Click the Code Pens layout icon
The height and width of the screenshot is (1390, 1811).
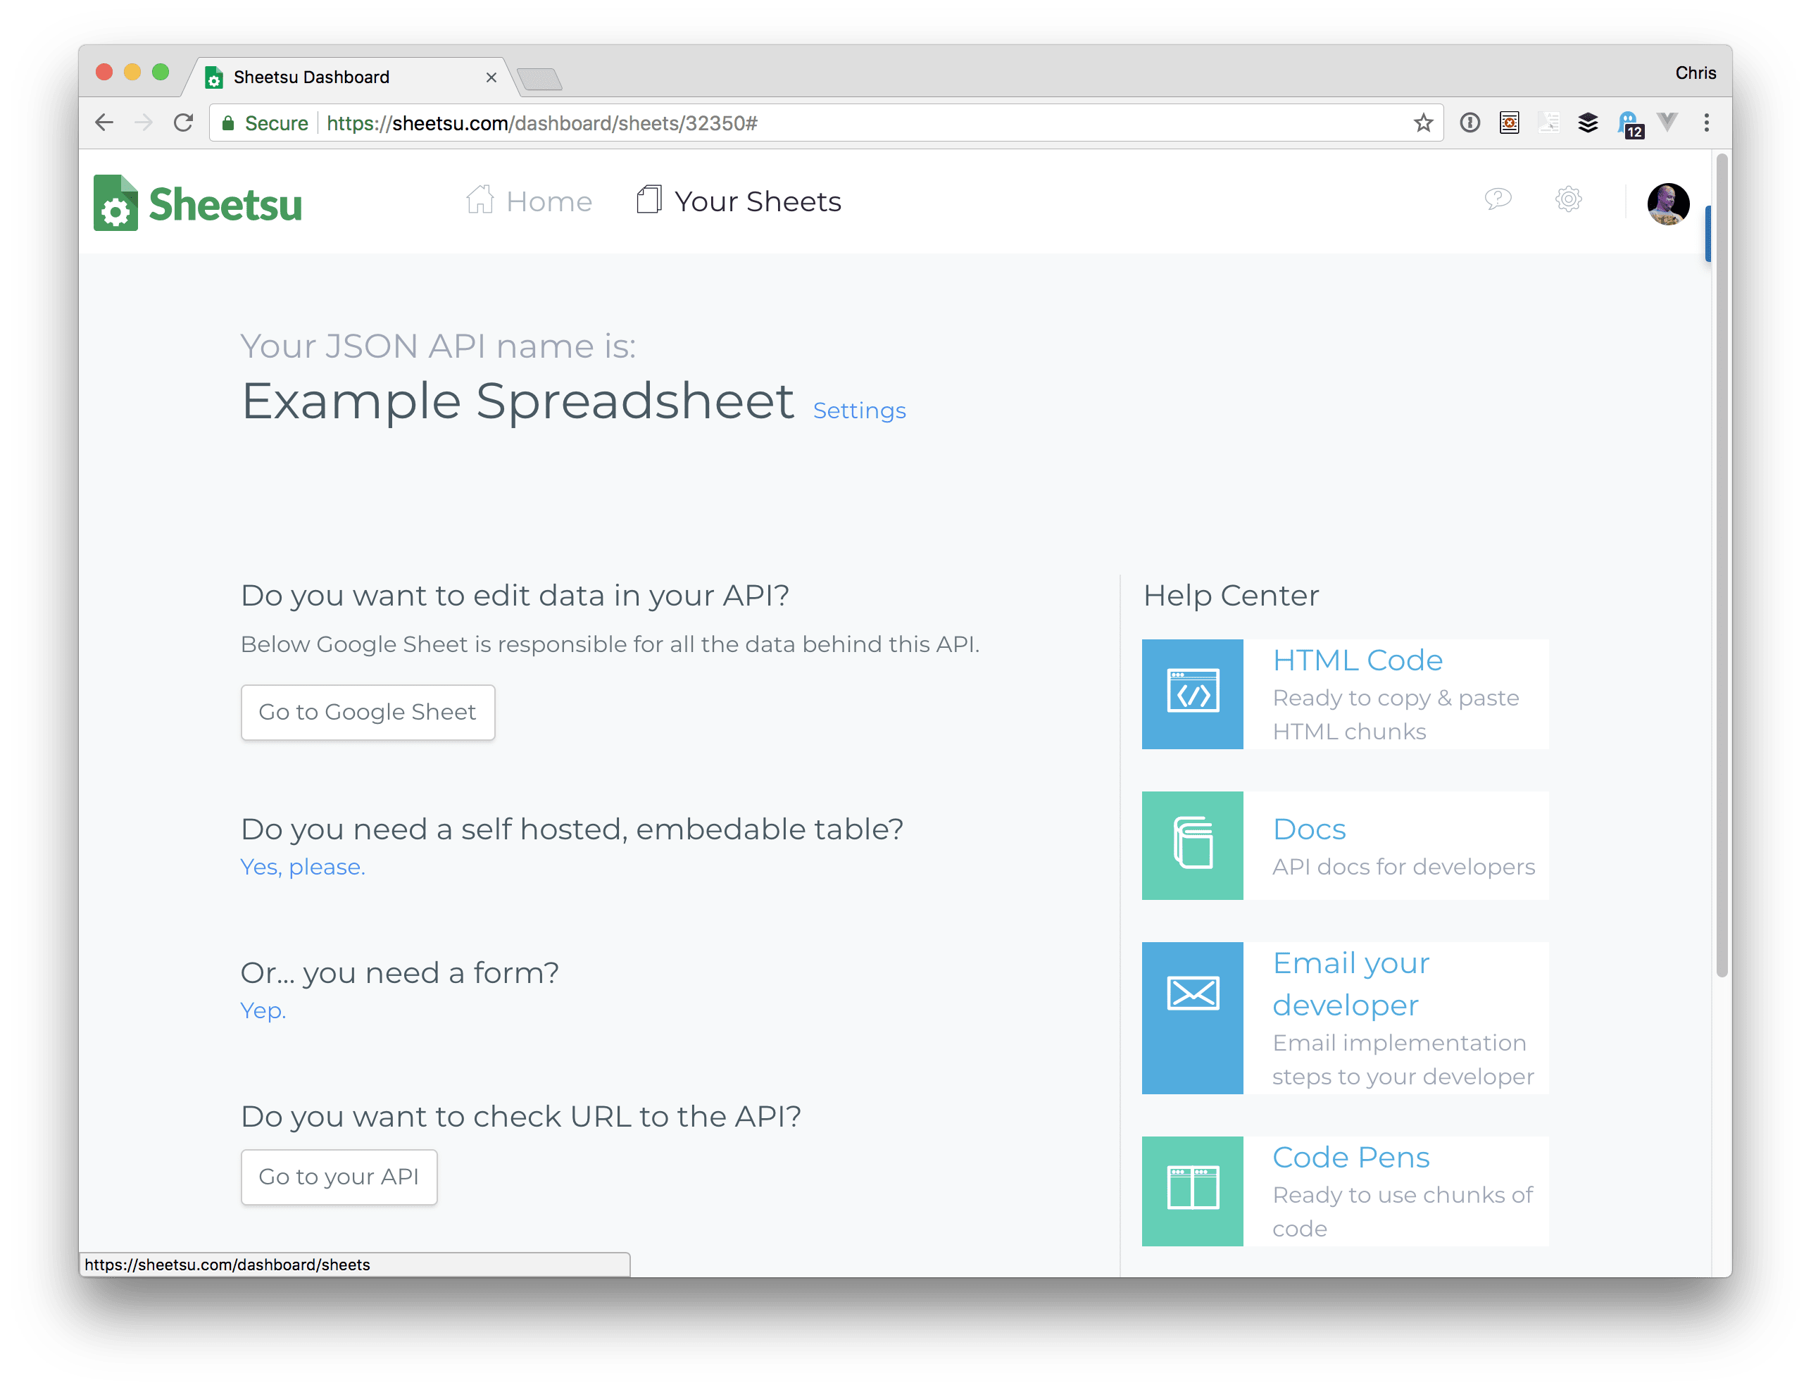click(1192, 1191)
